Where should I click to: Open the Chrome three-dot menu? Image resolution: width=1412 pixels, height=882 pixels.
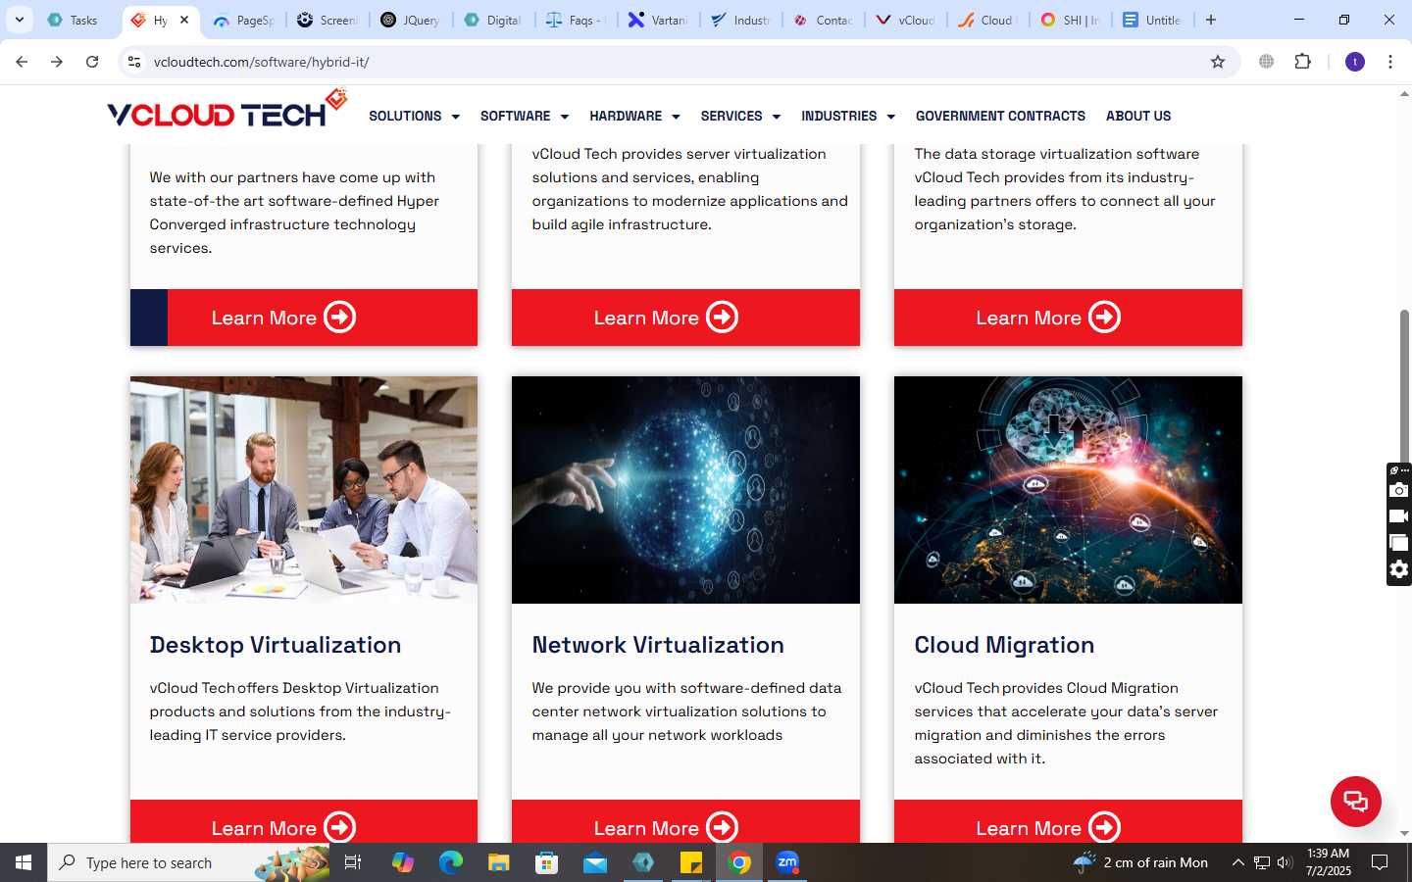[1390, 62]
